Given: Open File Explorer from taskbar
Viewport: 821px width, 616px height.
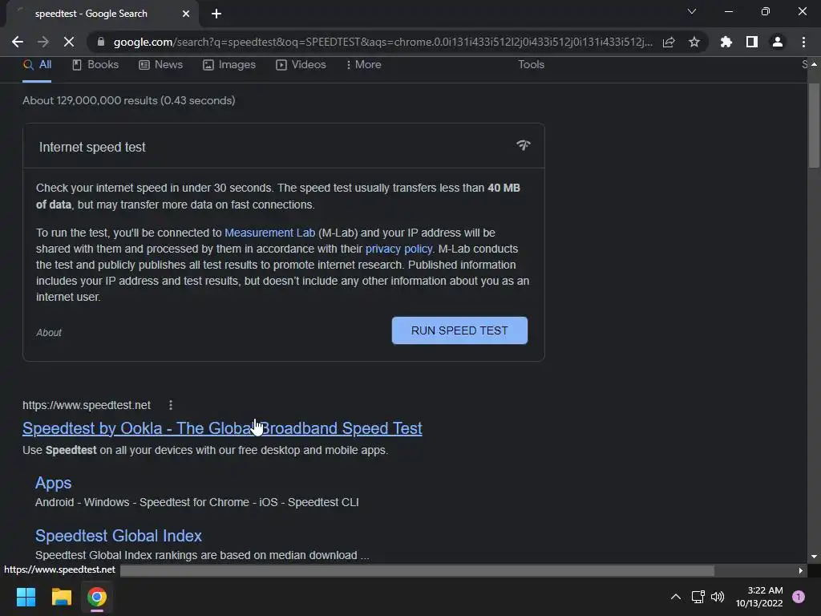Looking at the screenshot, I should (61, 597).
